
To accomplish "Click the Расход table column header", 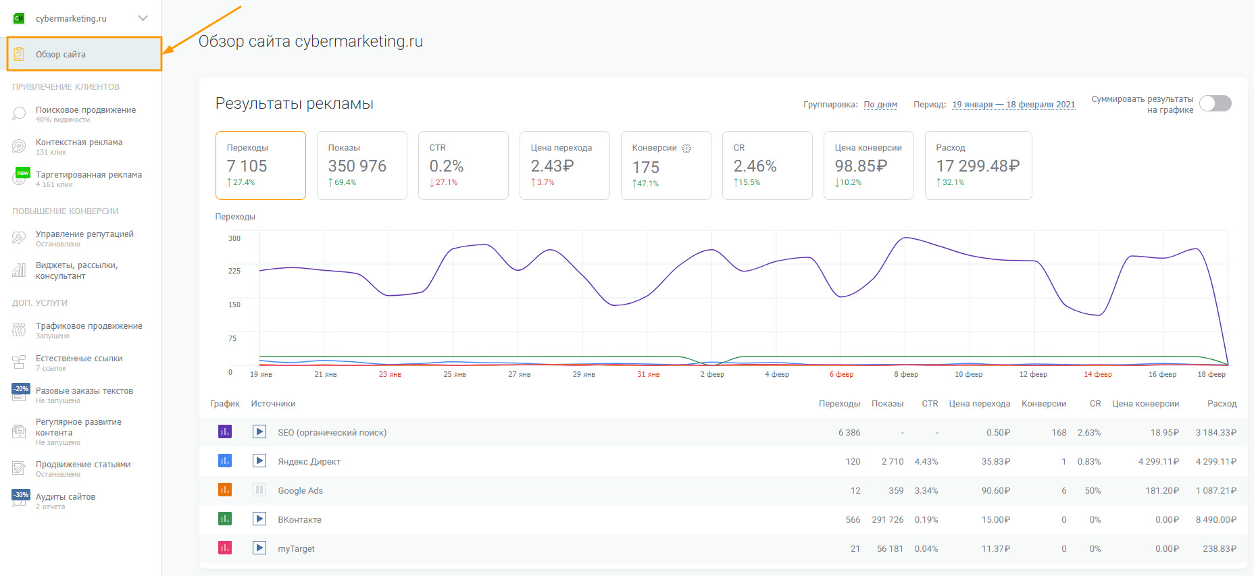I will tap(1222, 404).
